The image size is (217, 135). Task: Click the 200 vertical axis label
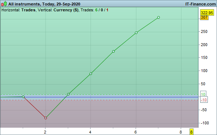(204, 45)
